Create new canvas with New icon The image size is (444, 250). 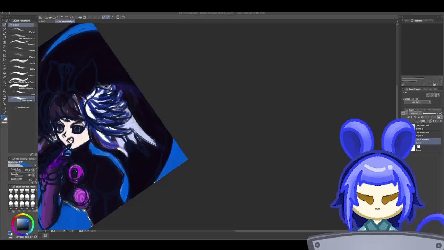(x=46, y=17)
